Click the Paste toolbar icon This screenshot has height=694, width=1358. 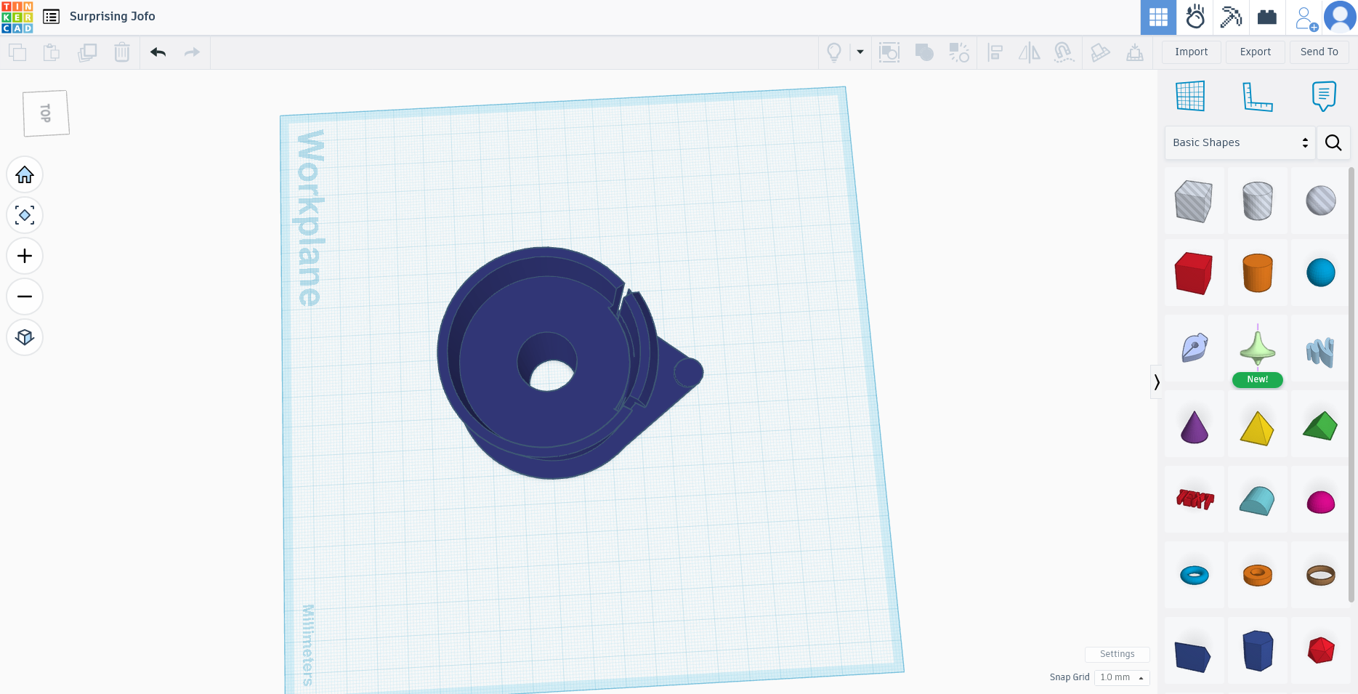52,52
